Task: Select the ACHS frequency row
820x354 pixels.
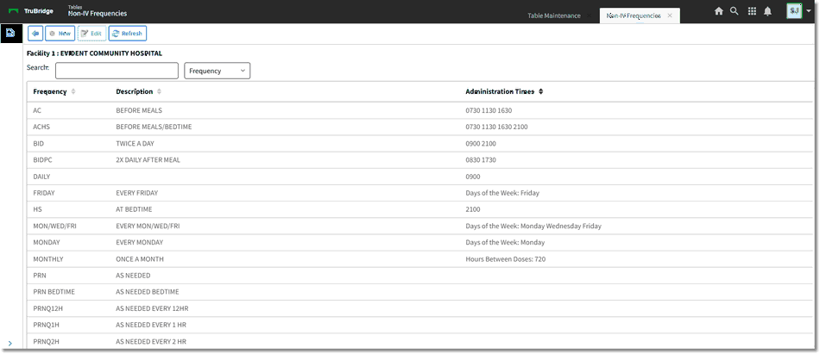Action: [x=420, y=127]
